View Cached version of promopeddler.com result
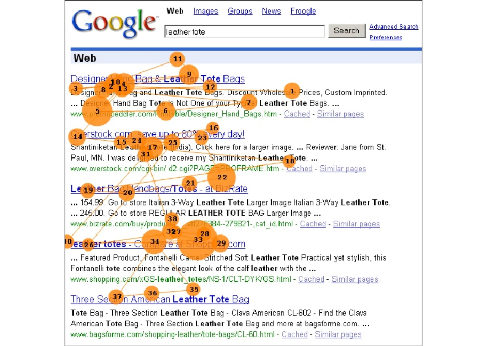The height and width of the screenshot is (346, 487). (x=297, y=114)
